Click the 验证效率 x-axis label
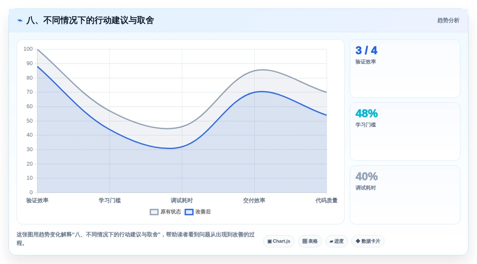The width and height of the screenshot is (477, 264). (37, 201)
